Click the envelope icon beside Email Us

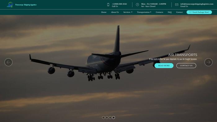(x=177, y=5)
